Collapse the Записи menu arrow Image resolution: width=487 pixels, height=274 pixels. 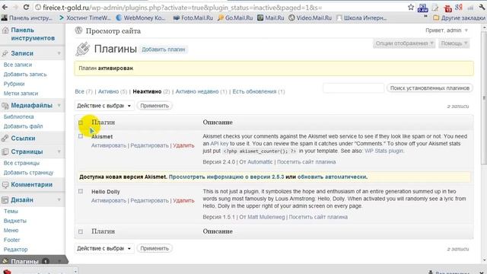click(x=59, y=53)
